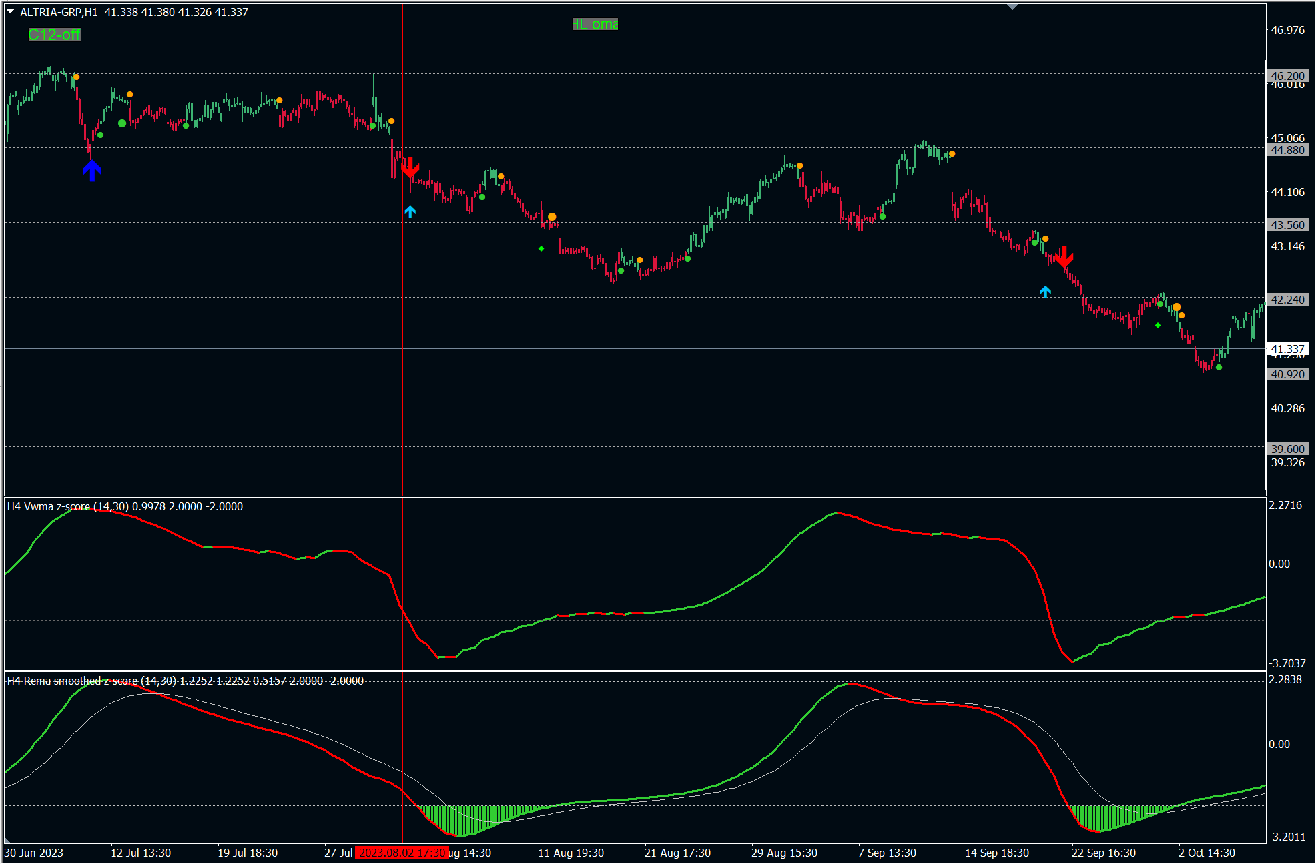Viewport: 1316px width, 864px height.
Task: Click the 39.600 price level label
Action: [x=1287, y=449]
